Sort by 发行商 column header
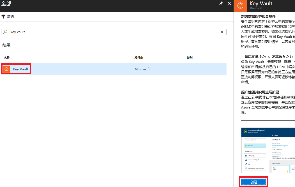This screenshot has width=295, height=187. coord(139,58)
